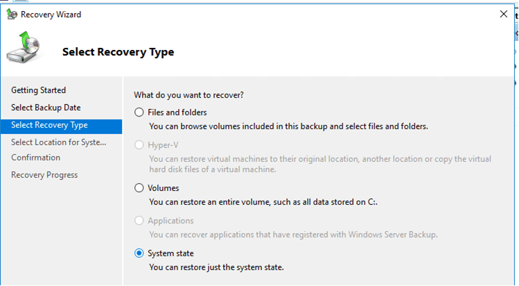519x286 pixels.
Task: Click the disabled Hyper-V radio button
Action: [x=139, y=145]
